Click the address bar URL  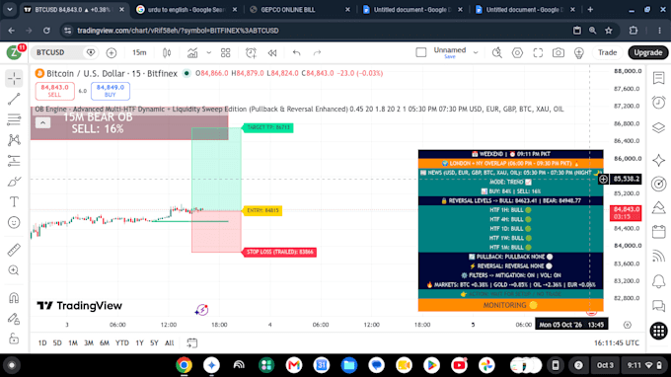click(178, 31)
